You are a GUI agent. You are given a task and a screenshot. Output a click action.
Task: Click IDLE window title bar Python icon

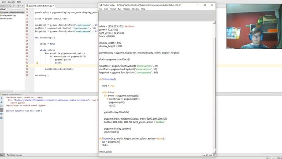tap(101, 5)
